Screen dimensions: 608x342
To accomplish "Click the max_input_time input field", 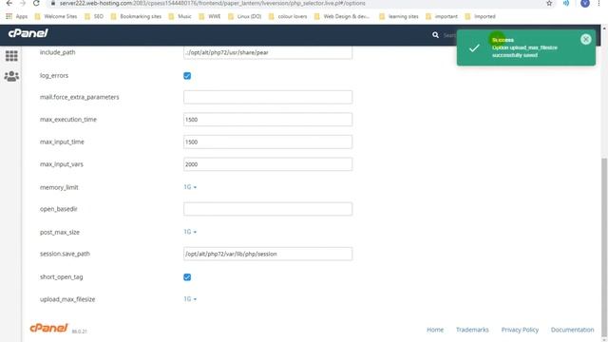I will click(x=268, y=142).
